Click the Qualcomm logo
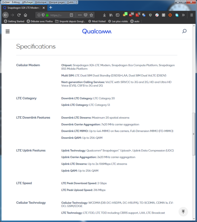197x222 pixels. (x=97, y=31)
